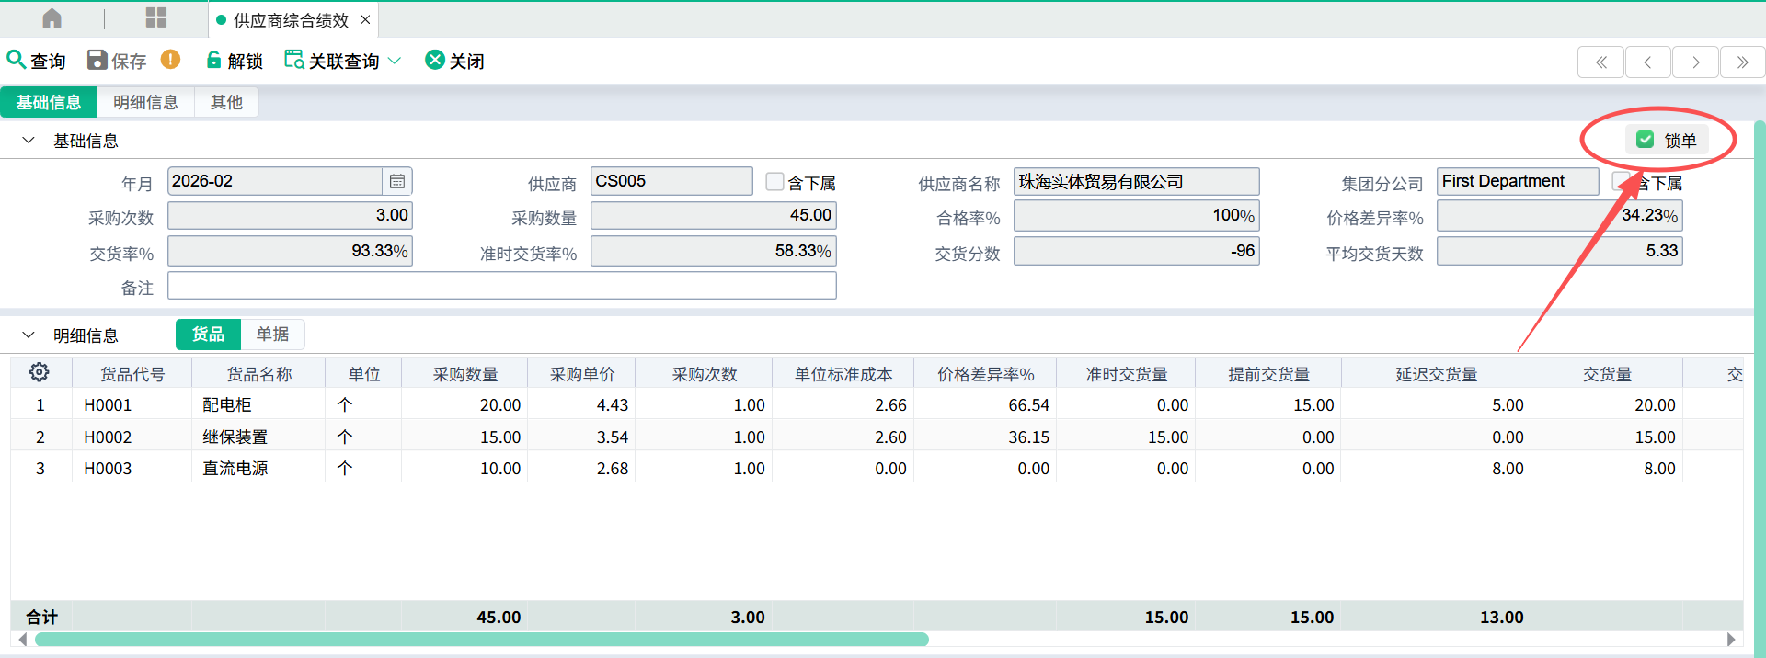The height and width of the screenshot is (658, 1766).
Task: Collapse the 基础信息 section chevron
Action: [29, 141]
